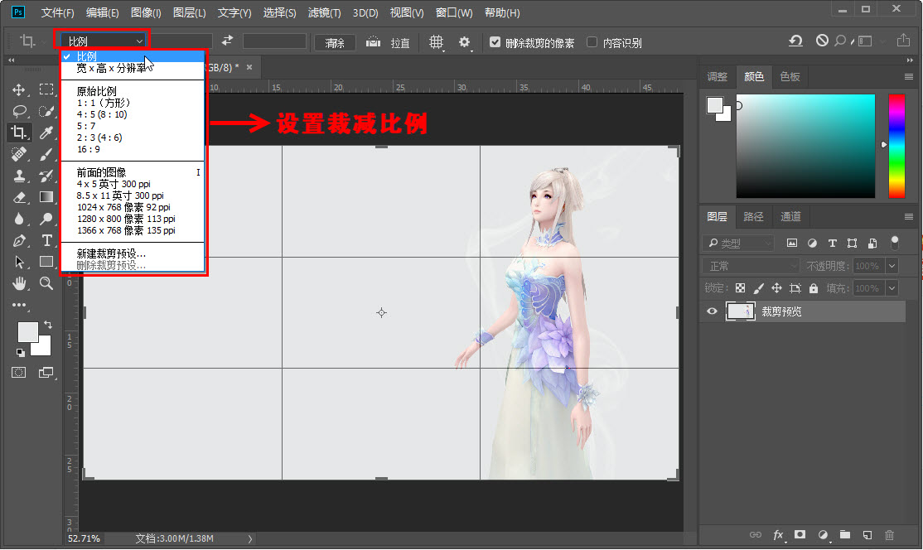This screenshot has height=550, width=923.
Task: Click the 清除 button
Action: coord(335,43)
